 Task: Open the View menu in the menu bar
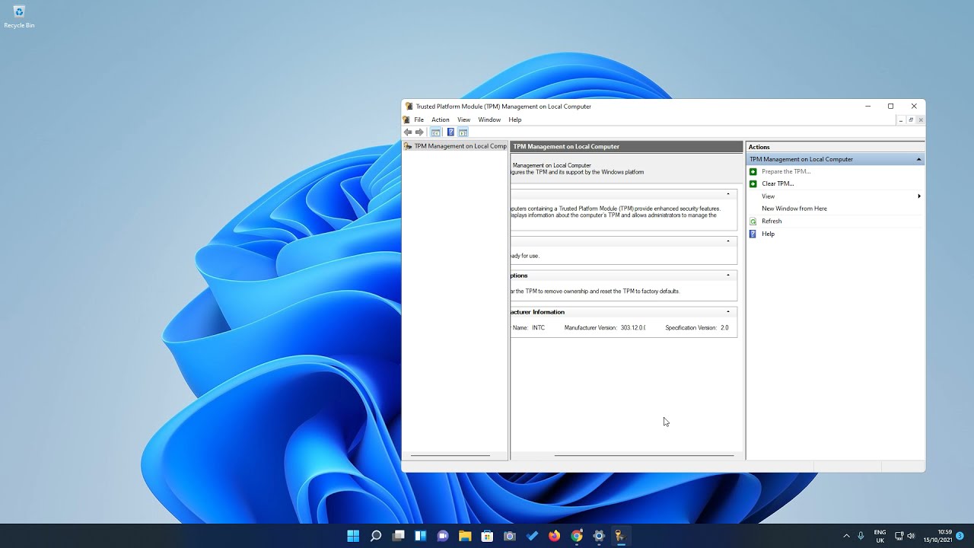tap(463, 119)
